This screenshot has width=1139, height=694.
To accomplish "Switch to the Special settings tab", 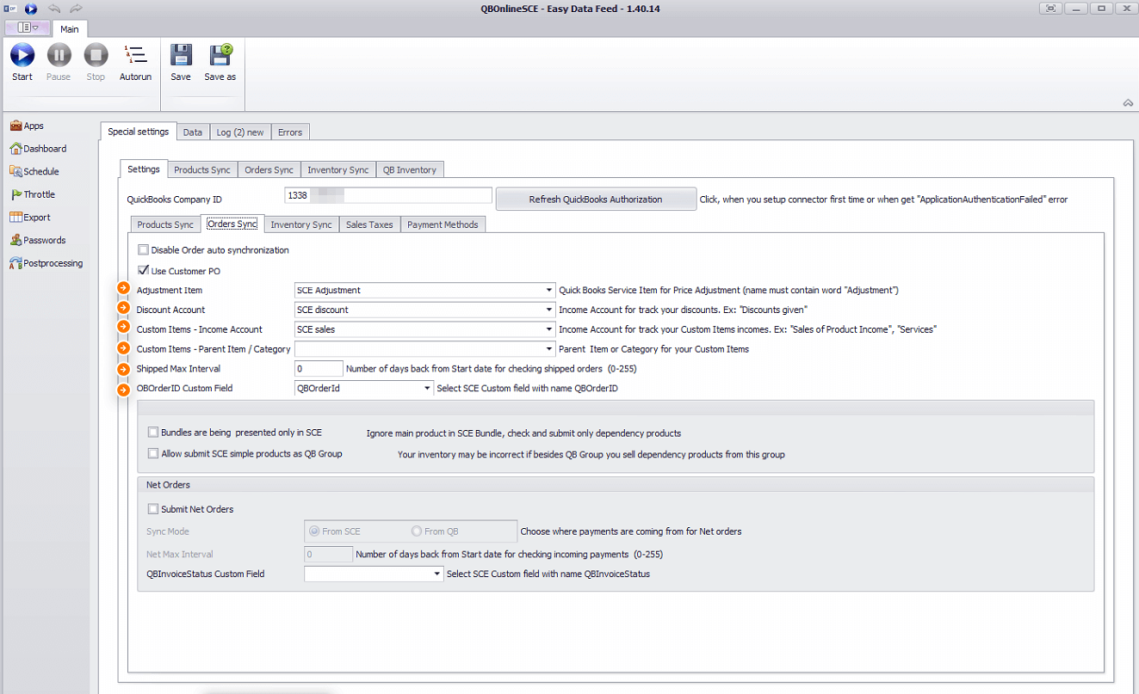I will coord(139,132).
